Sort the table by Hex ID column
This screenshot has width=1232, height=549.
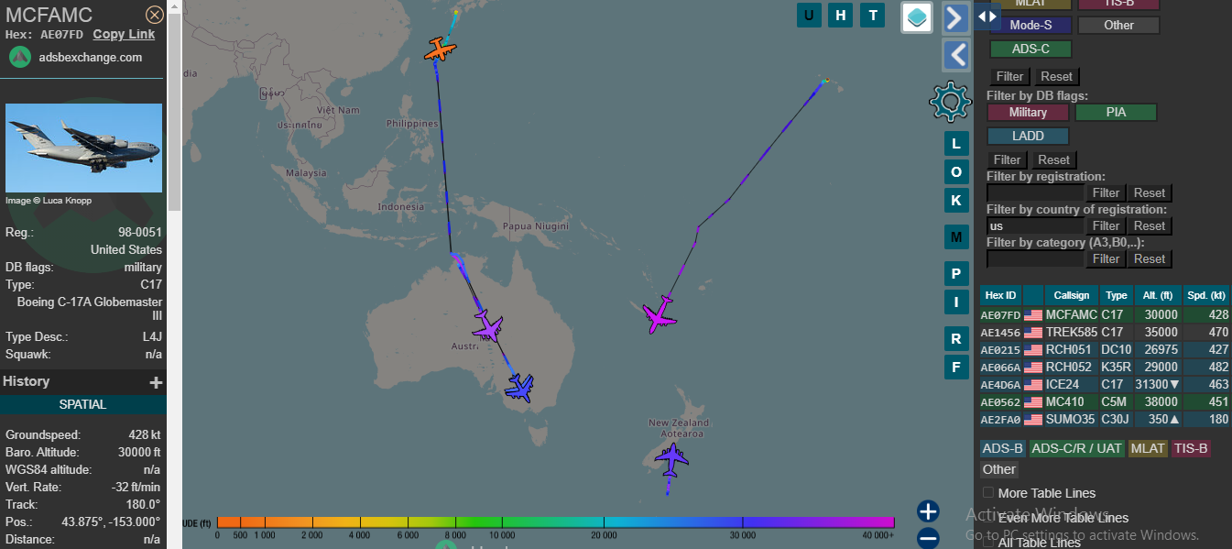[1000, 295]
